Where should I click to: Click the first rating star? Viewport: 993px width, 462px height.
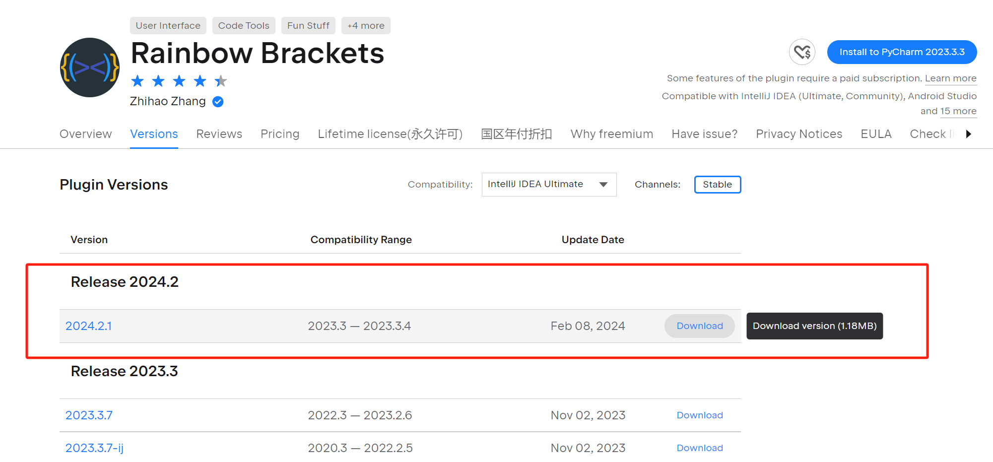tap(137, 81)
